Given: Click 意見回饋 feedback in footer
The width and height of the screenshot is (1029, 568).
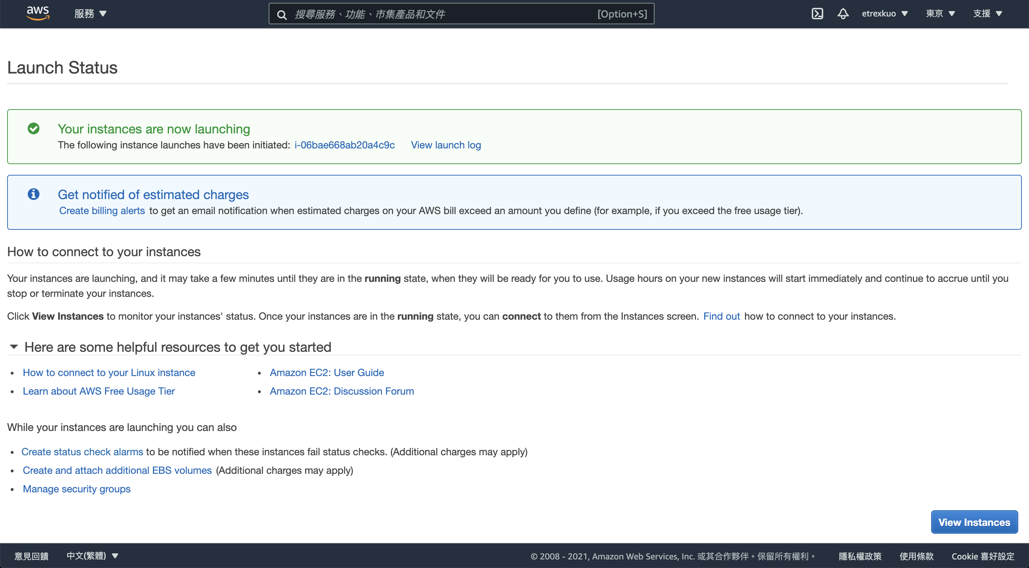Looking at the screenshot, I should coord(31,556).
